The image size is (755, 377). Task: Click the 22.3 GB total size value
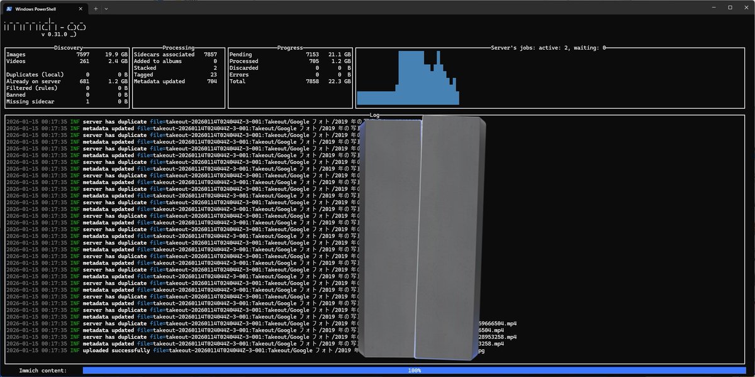click(340, 81)
